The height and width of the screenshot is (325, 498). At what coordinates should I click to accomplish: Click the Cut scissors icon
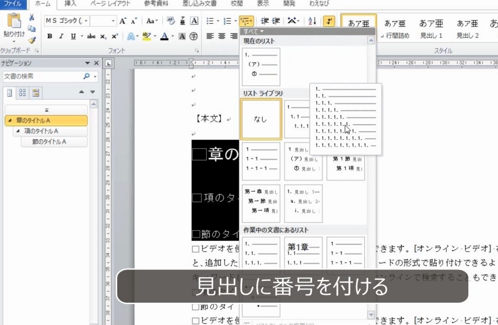(x=32, y=17)
